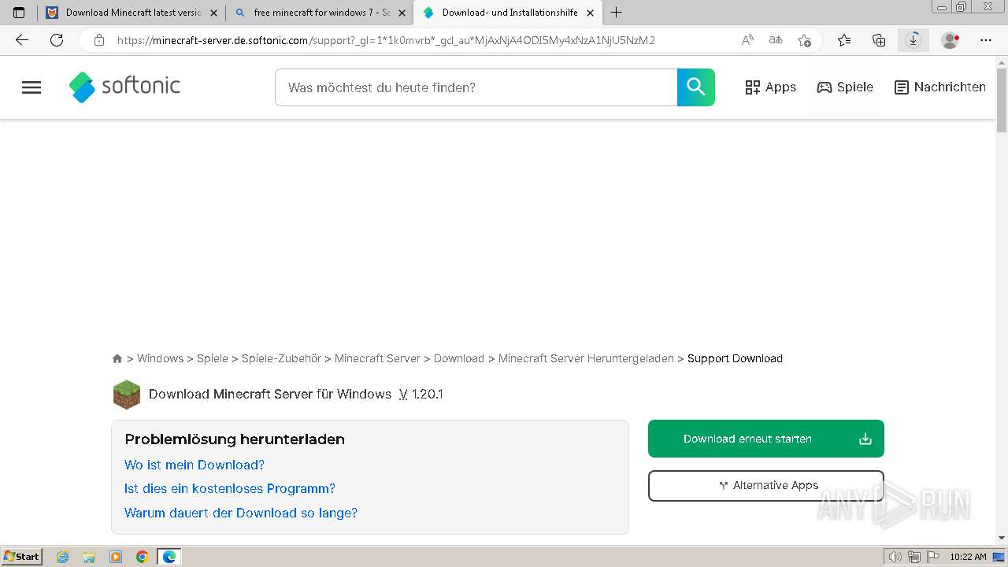Open the Nachrichten menu item
The image size is (1008, 567).
coord(940,87)
